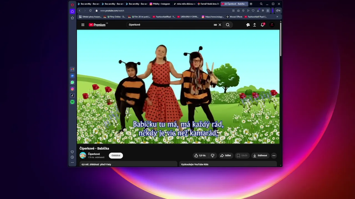
Task: Open Messenger in the Opera sidebar
Action: [x=72, y=76]
